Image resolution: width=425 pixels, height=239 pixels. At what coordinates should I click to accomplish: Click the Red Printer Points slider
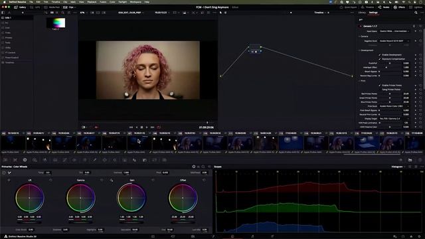pyautogui.click(x=390, y=94)
